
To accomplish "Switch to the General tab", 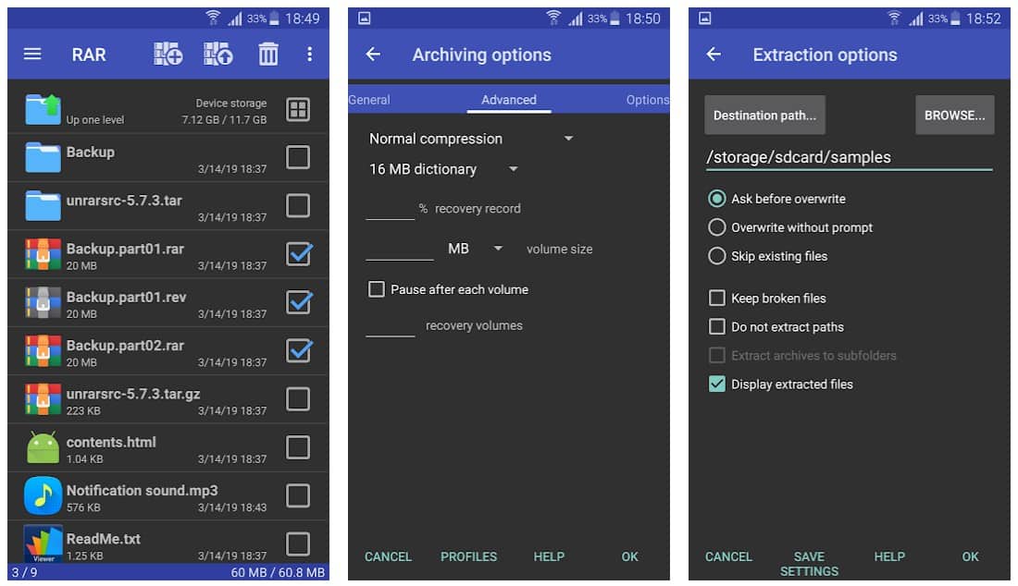I will click(x=368, y=99).
